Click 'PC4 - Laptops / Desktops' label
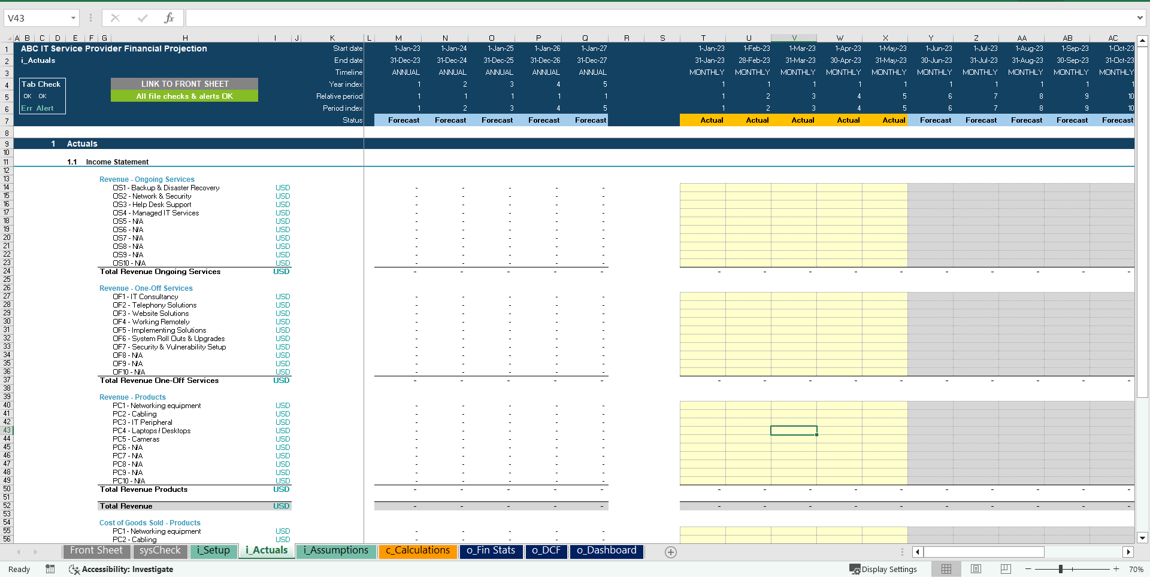The width and height of the screenshot is (1150, 578). [152, 431]
